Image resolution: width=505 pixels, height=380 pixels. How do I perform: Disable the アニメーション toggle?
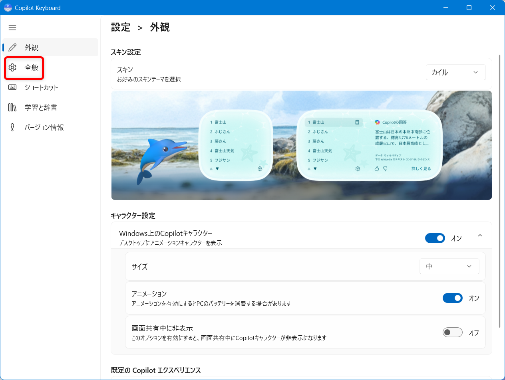452,298
